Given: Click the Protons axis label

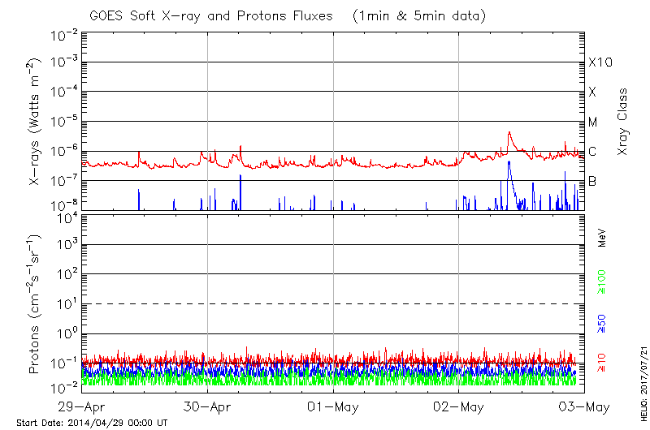Looking at the screenshot, I should pyautogui.click(x=35, y=304).
